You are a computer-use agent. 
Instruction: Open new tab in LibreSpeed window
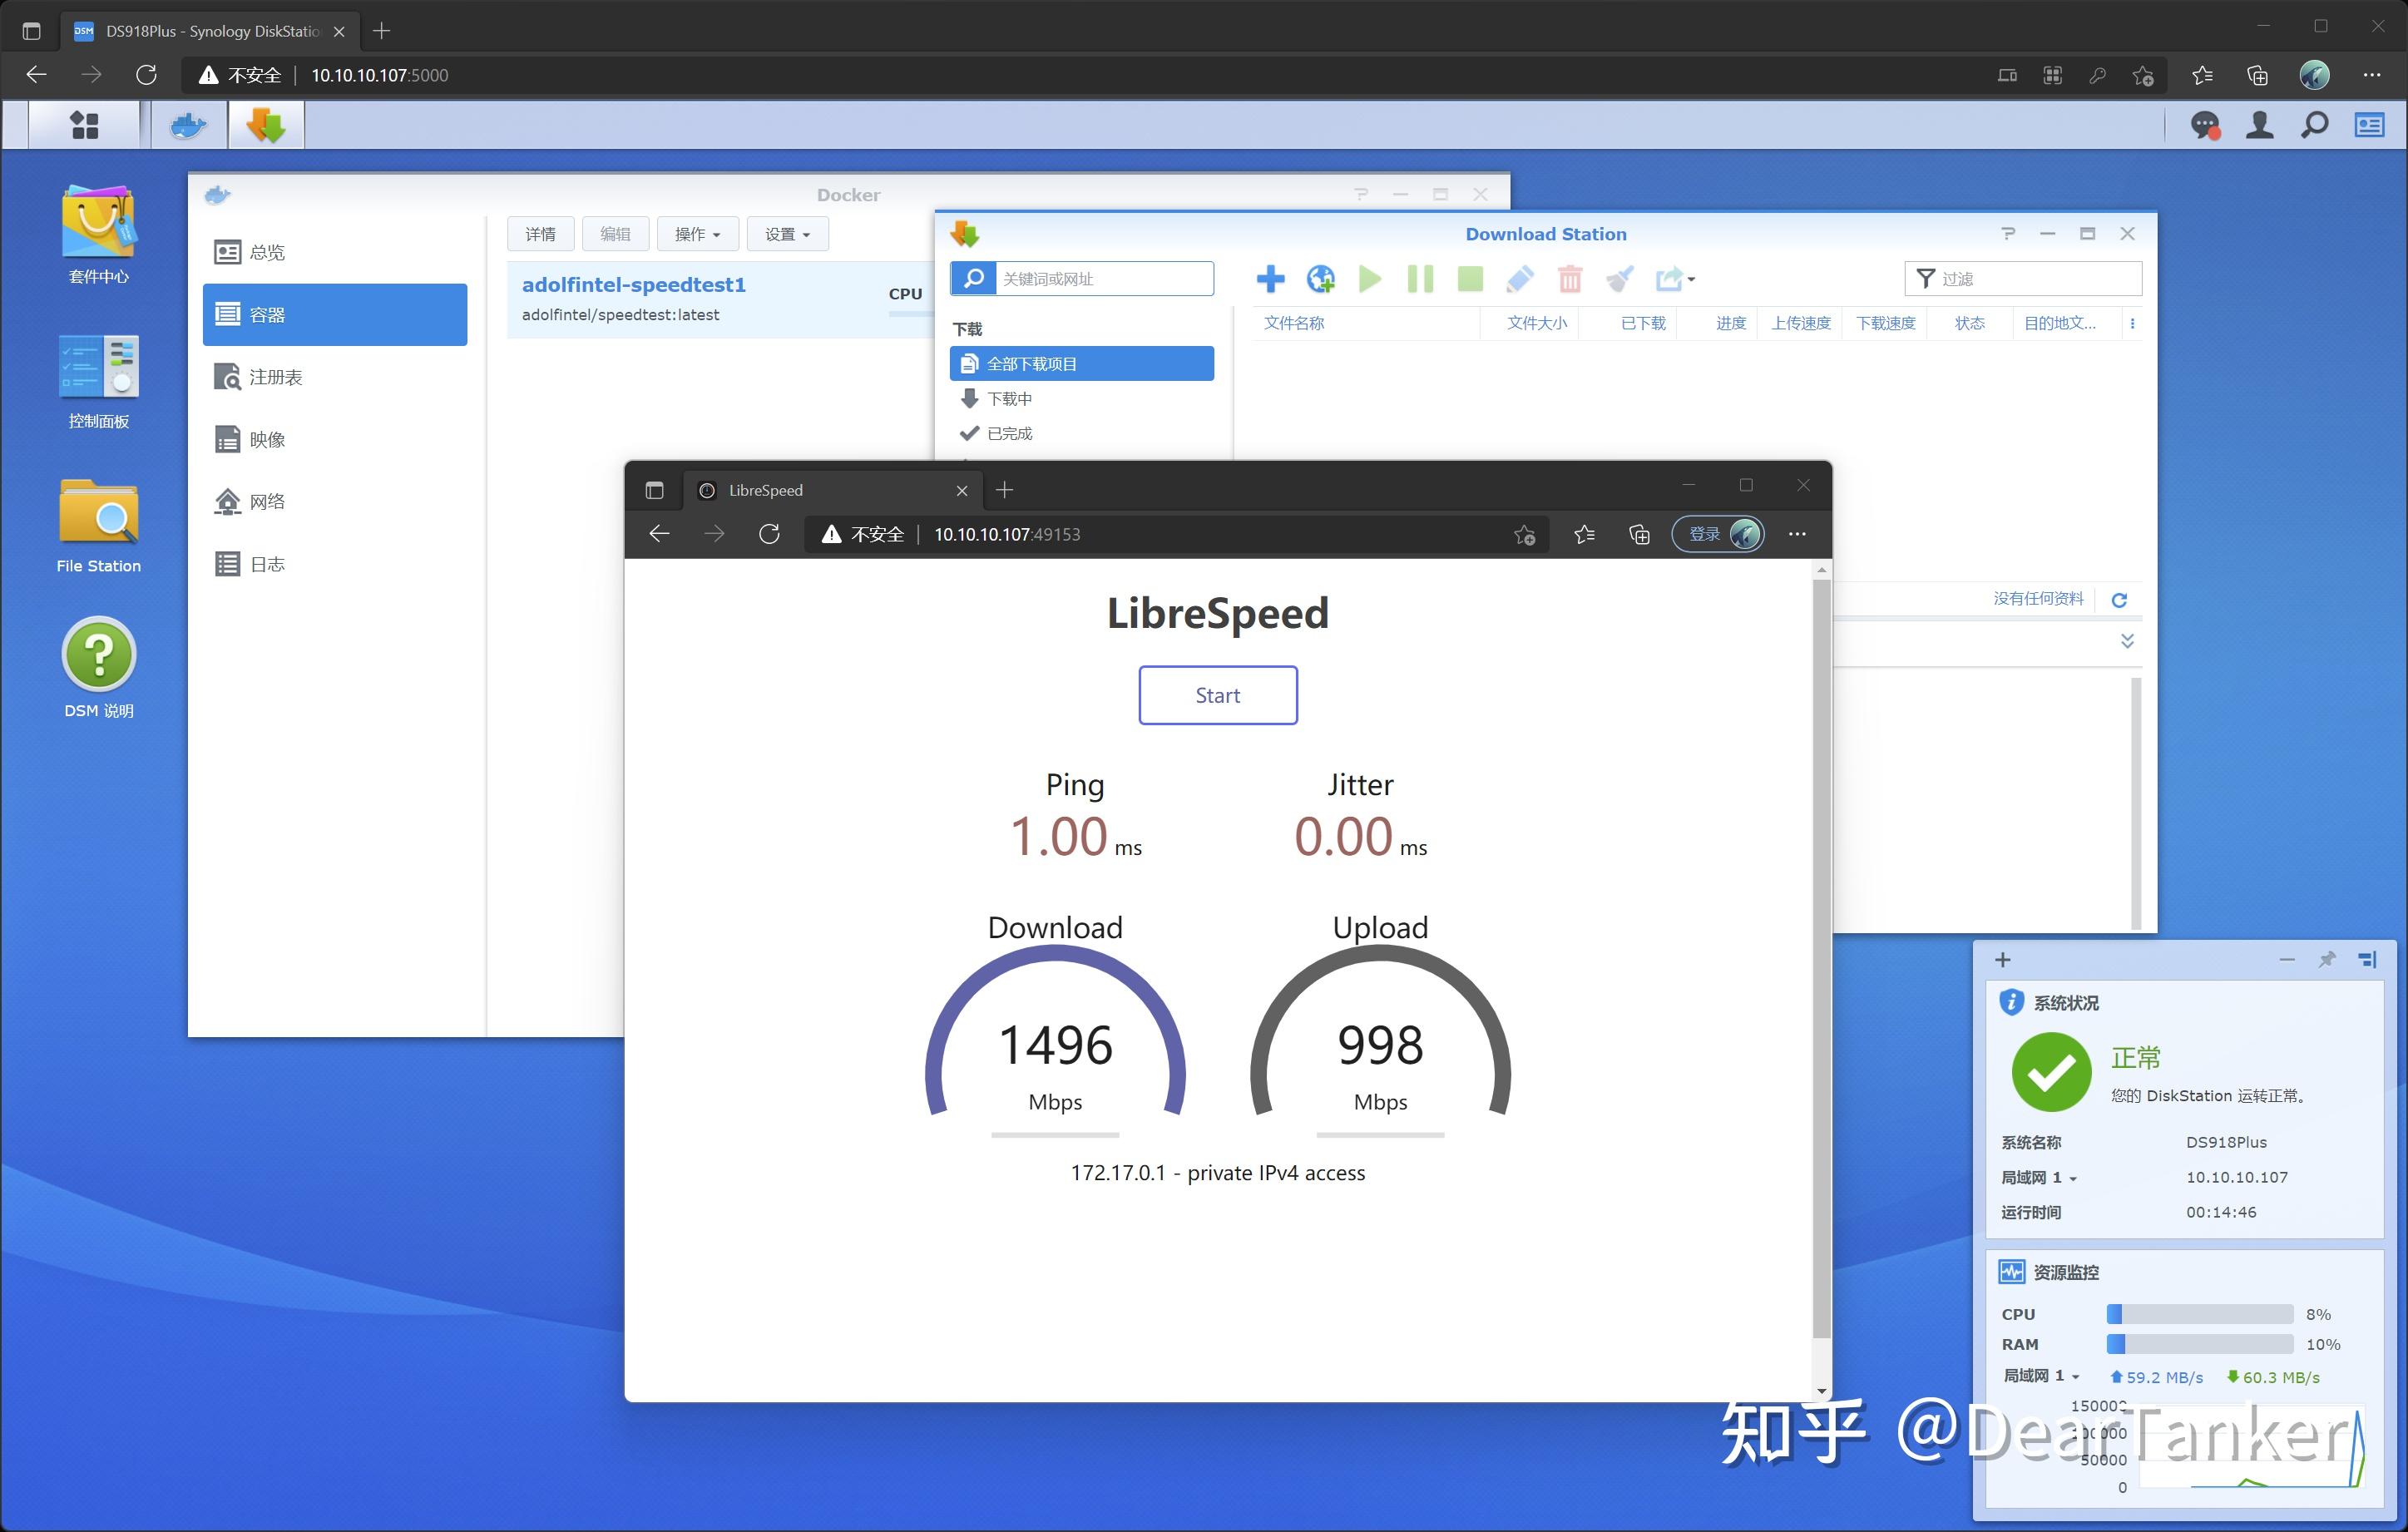pos(1005,489)
